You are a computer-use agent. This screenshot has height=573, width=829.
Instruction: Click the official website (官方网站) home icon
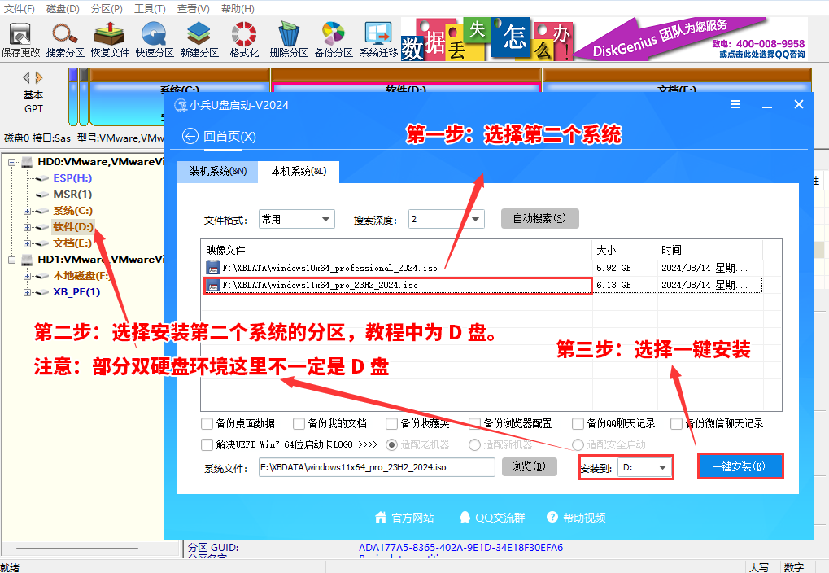(381, 517)
